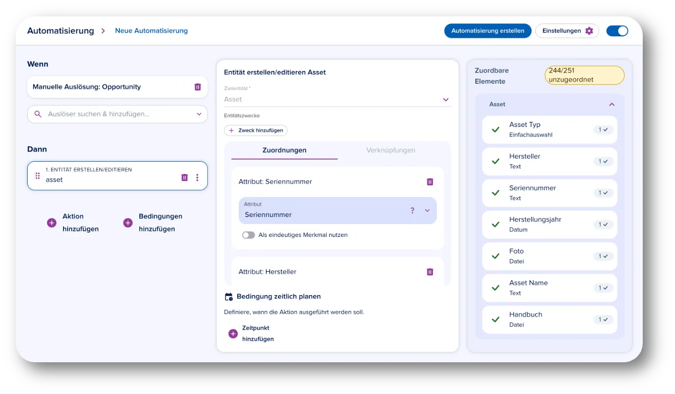Viewport: 675px width, 394px height.
Task: Click plus icon for Bedingungen hinzufügen
Action: point(128,223)
